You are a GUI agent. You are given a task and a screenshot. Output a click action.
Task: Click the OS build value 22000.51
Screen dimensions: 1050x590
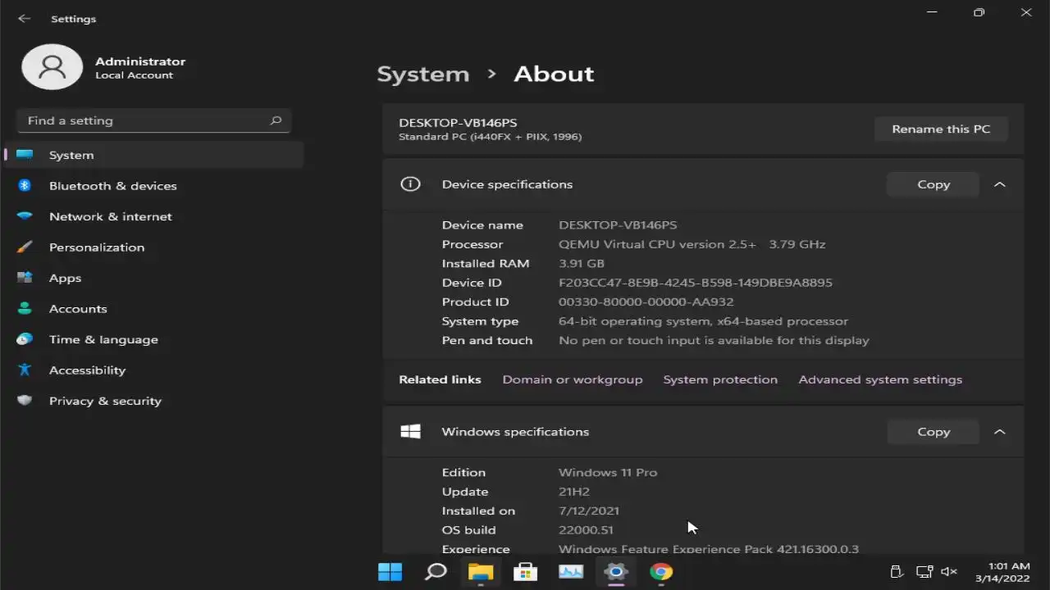[586, 530]
